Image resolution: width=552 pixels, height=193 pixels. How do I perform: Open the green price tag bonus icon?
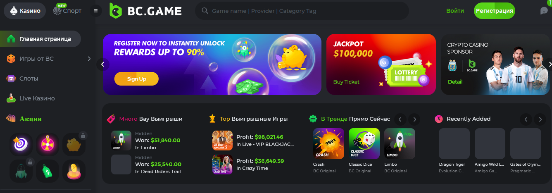pyautogui.click(x=47, y=171)
